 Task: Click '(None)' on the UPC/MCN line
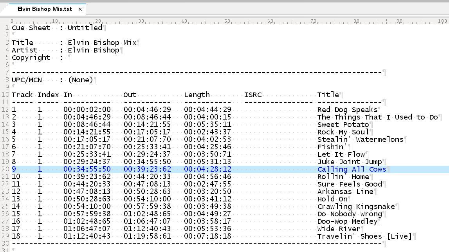(81, 80)
